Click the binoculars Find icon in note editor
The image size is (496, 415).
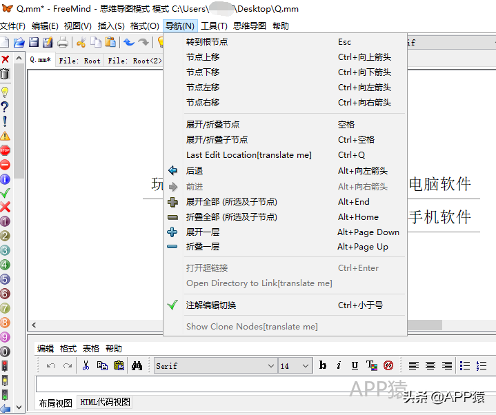(137, 365)
